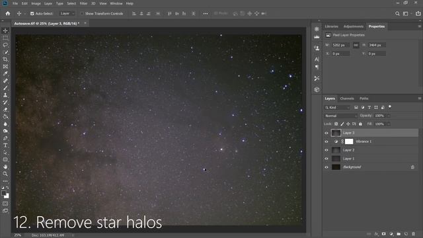The height and width of the screenshot is (238, 423).
Task: Select the Pen tool
Action: [x=5, y=138]
